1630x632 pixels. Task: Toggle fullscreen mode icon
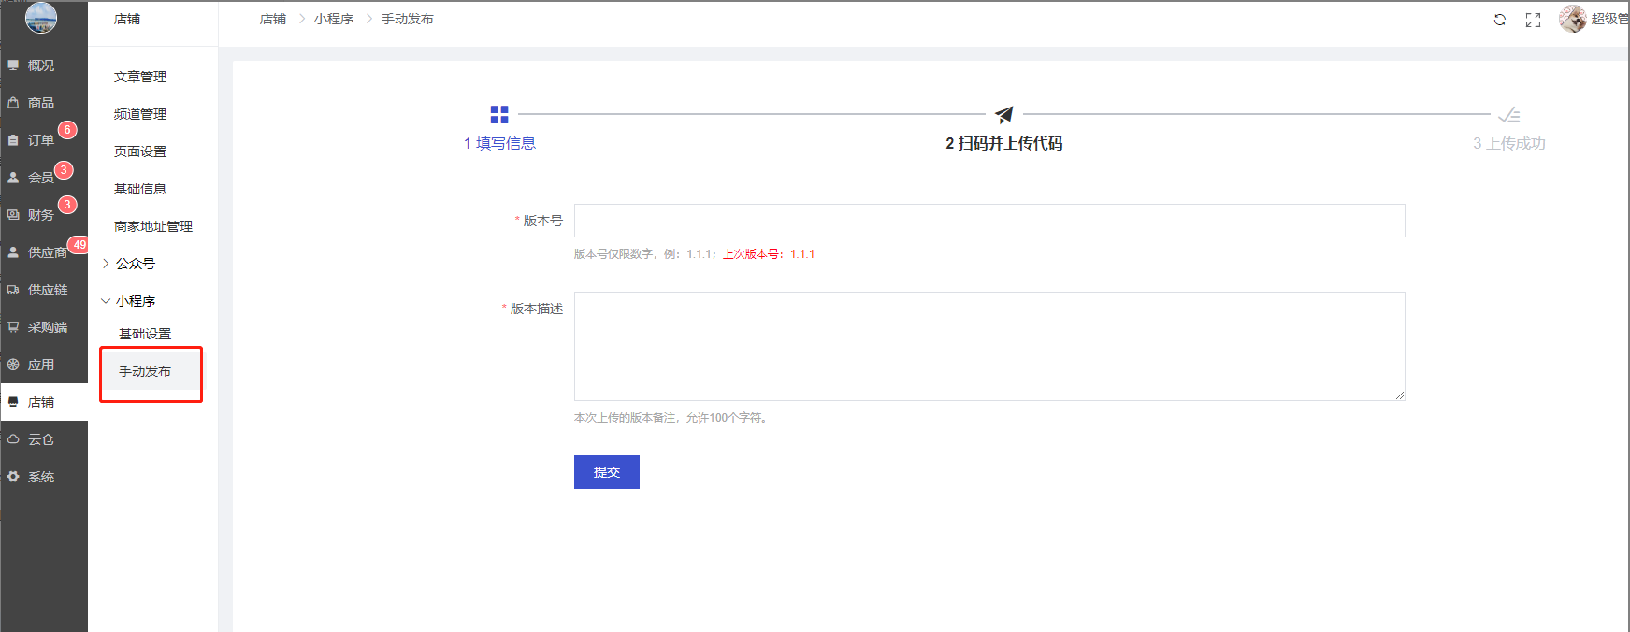[x=1533, y=20]
